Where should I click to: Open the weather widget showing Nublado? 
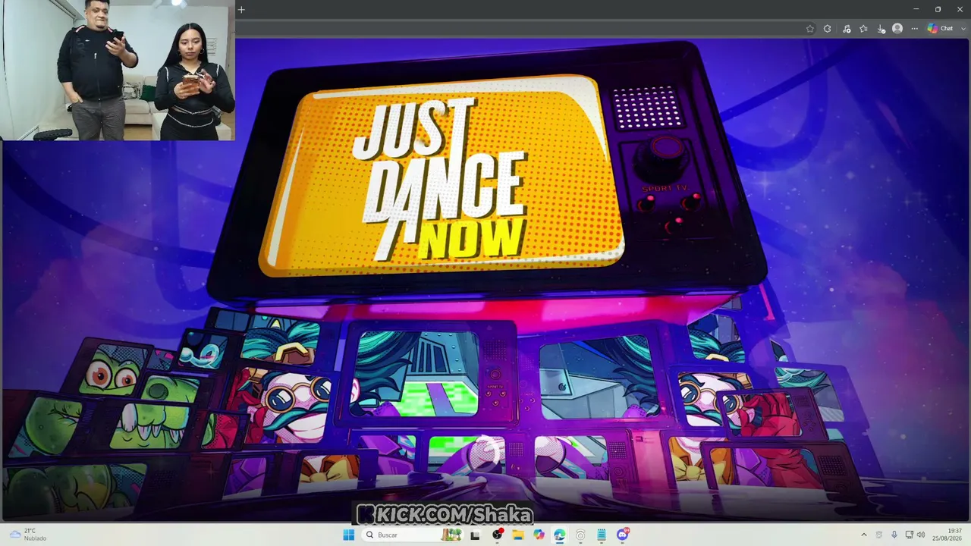point(27,535)
